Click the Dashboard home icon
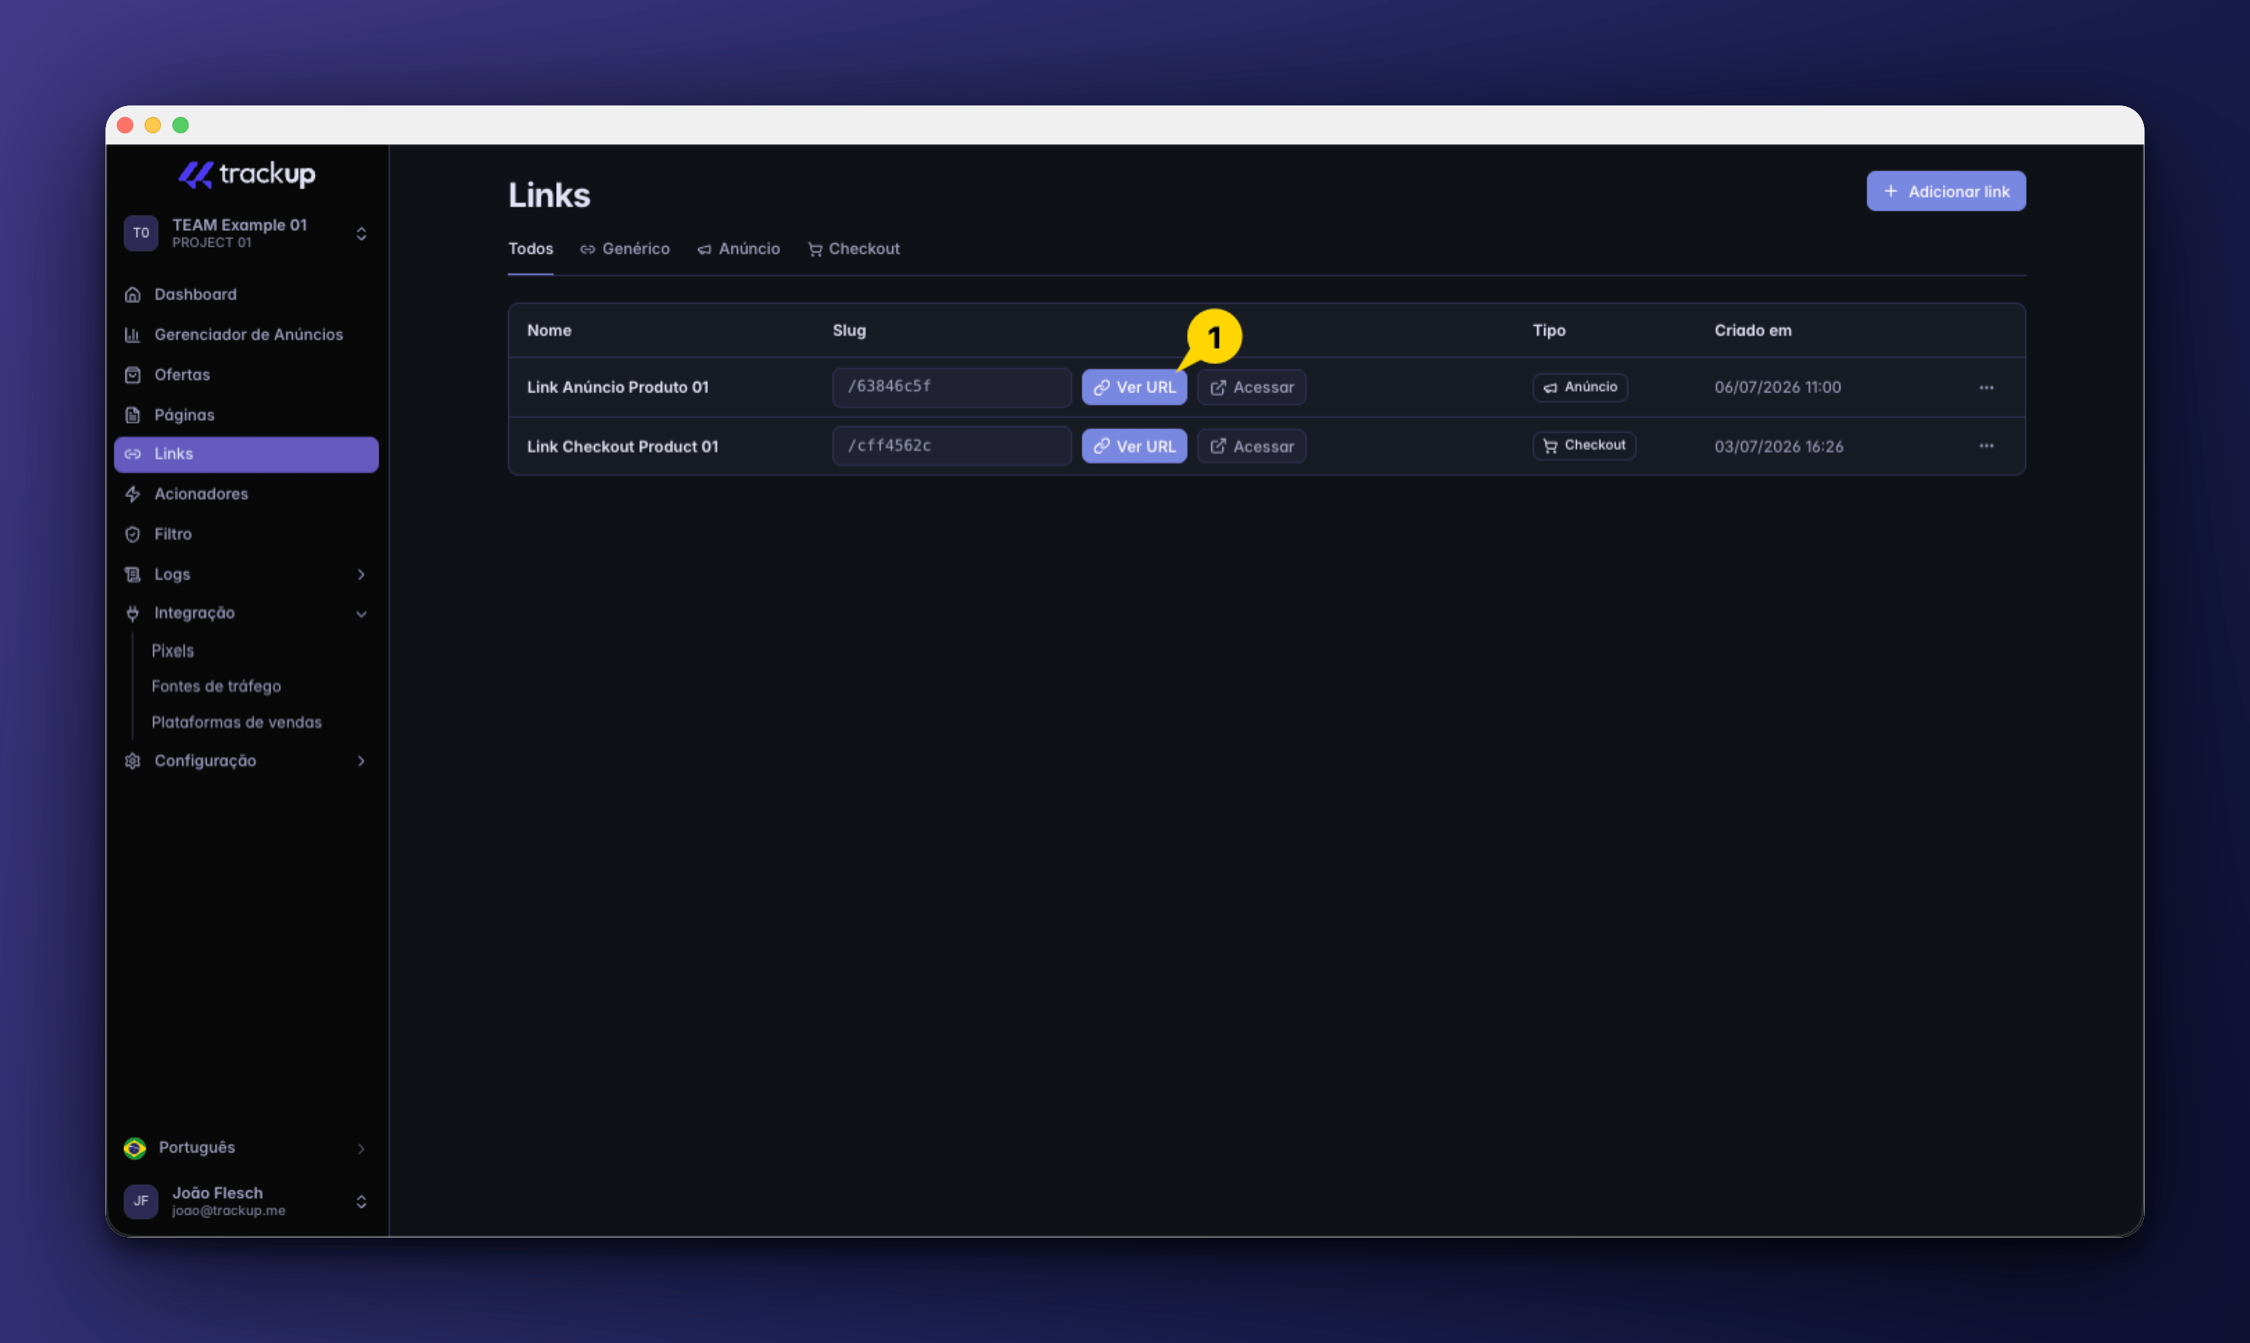 pos(133,294)
